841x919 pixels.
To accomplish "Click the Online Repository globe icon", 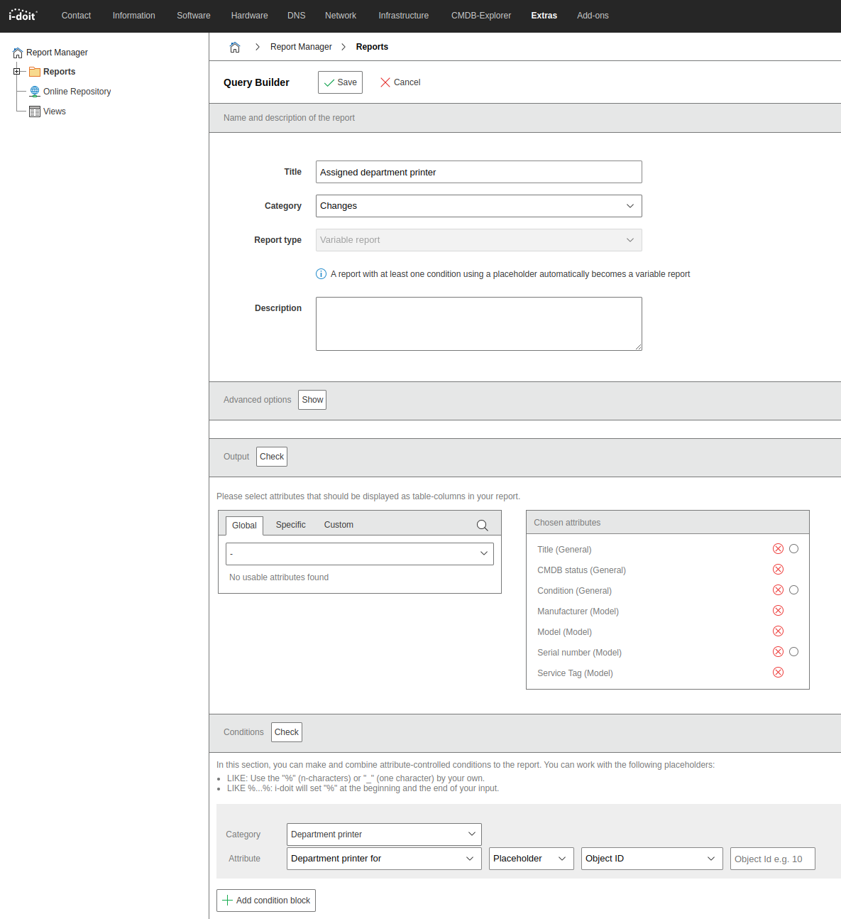I will (x=35, y=92).
